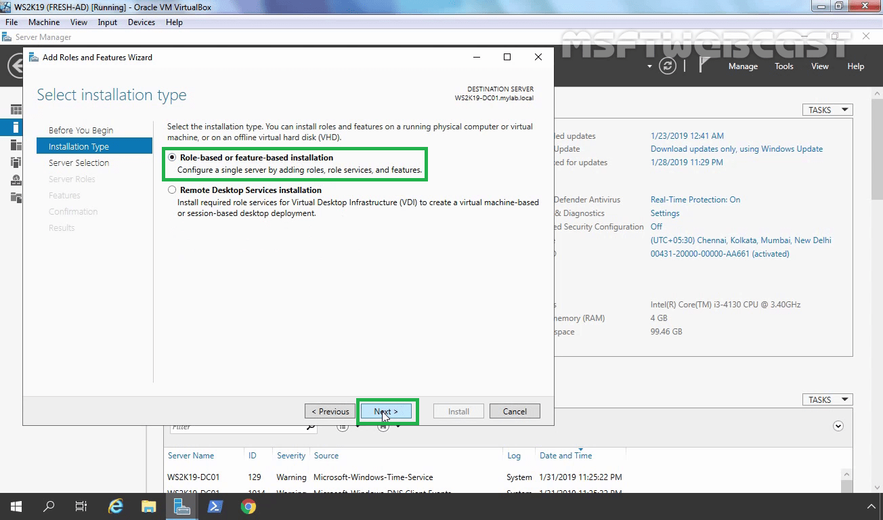Click the Windows Start button
This screenshot has height=520, width=883.
coord(15,506)
